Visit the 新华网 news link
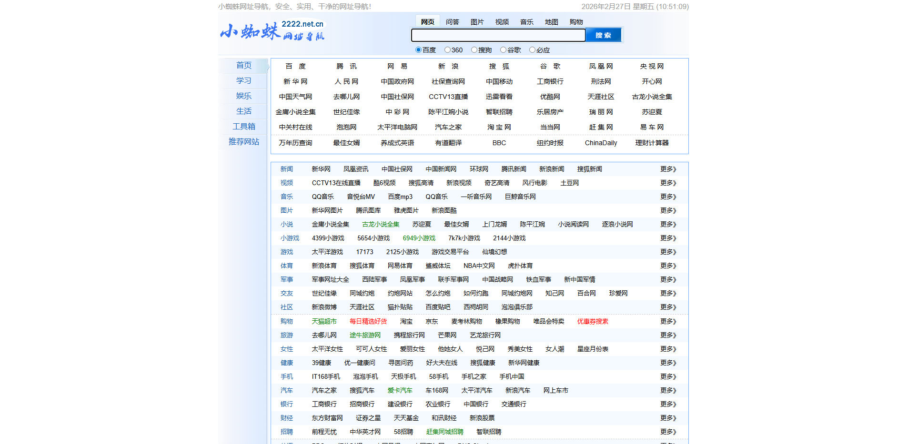The height and width of the screenshot is (444, 907). (321, 168)
